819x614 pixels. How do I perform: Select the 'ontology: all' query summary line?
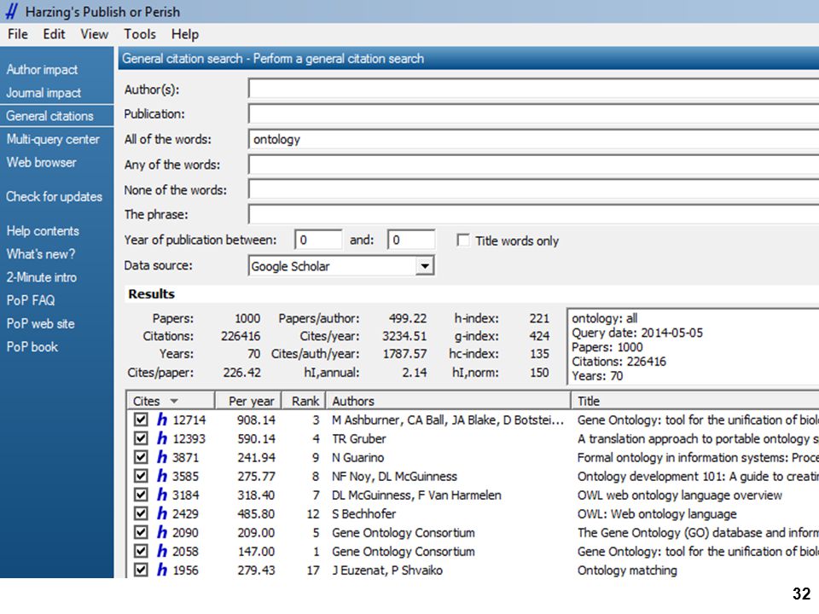tap(604, 318)
